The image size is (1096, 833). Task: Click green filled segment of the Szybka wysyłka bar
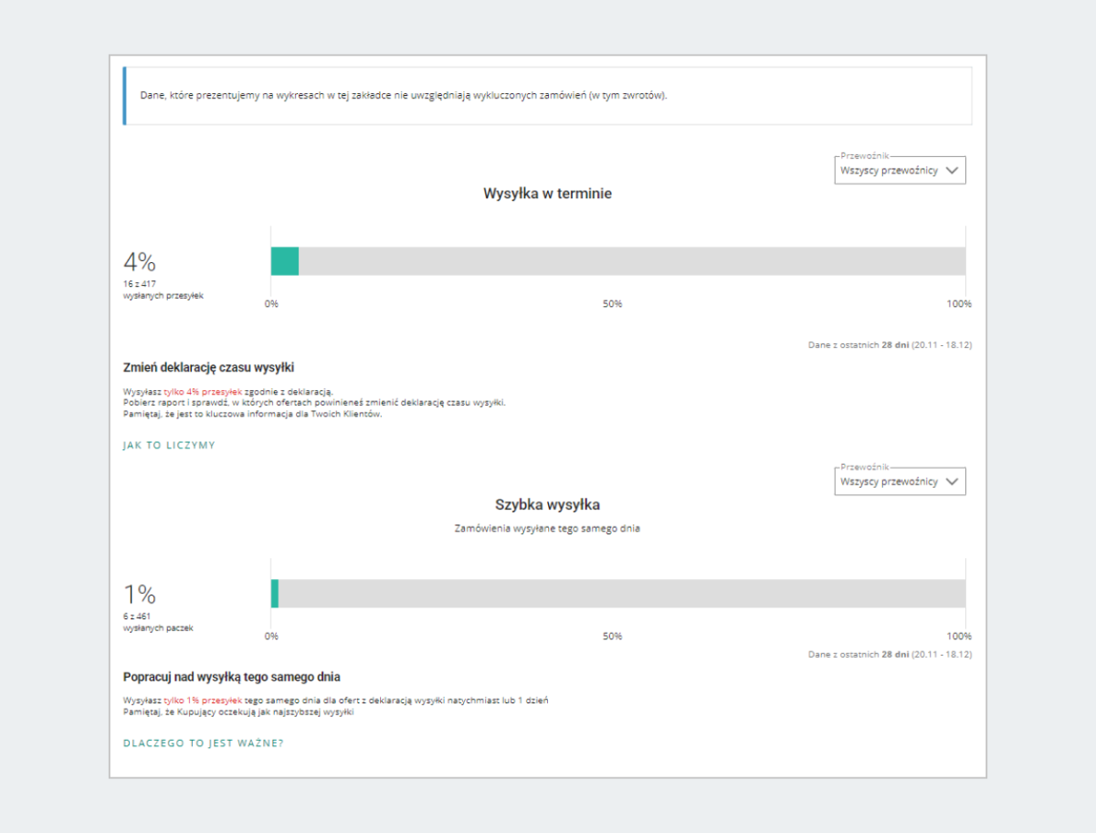(275, 594)
